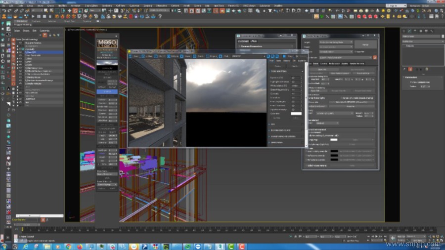Toggle Save File checkbox in Render Setup
The height and width of the screenshot is (250, 445).
pyautogui.click(x=356, y=52)
